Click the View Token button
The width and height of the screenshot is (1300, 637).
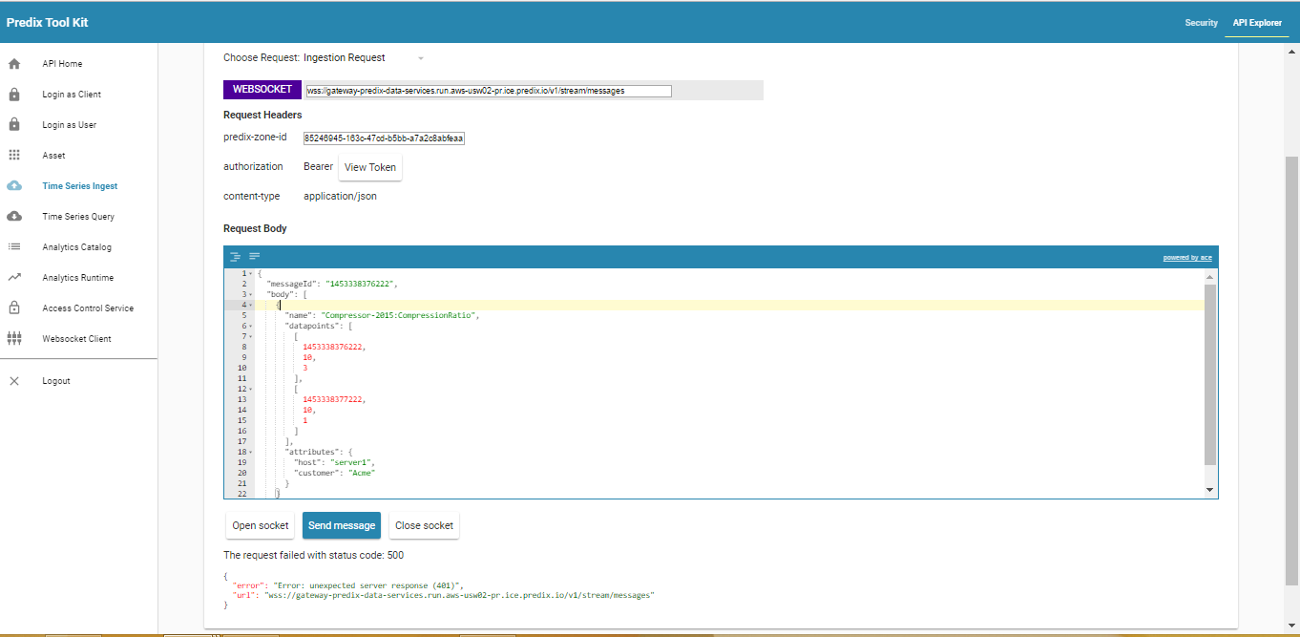pyautogui.click(x=370, y=167)
